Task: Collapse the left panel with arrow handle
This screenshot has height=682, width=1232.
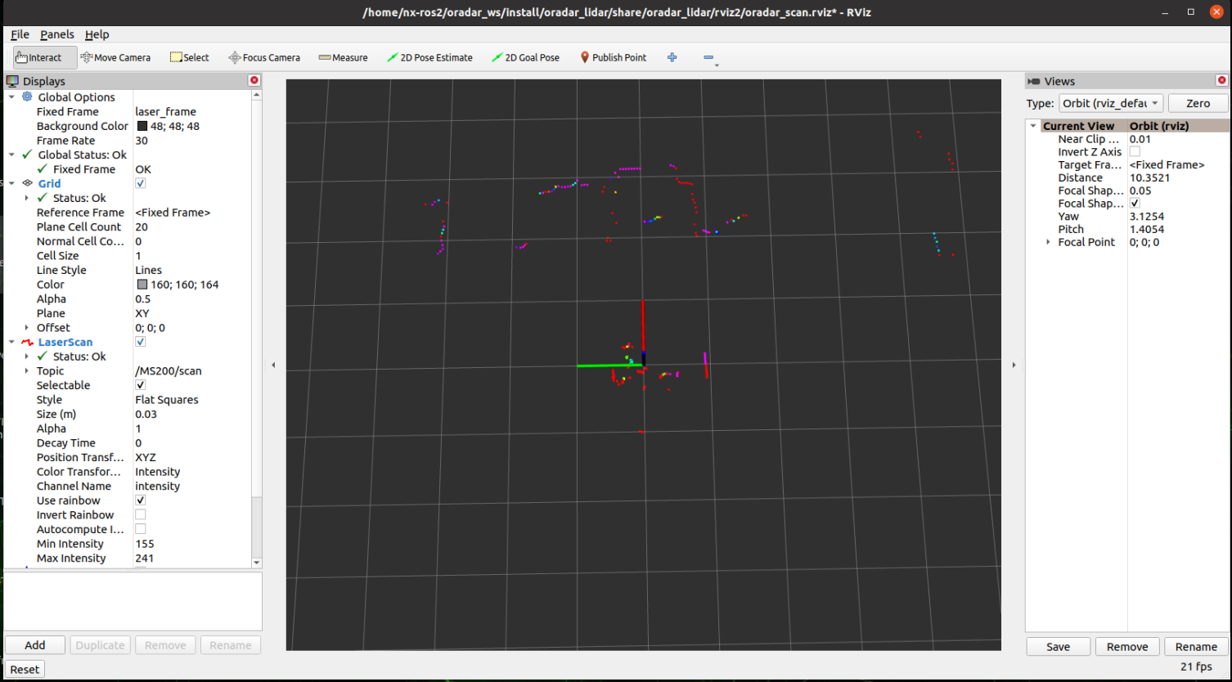Action: pyautogui.click(x=274, y=365)
